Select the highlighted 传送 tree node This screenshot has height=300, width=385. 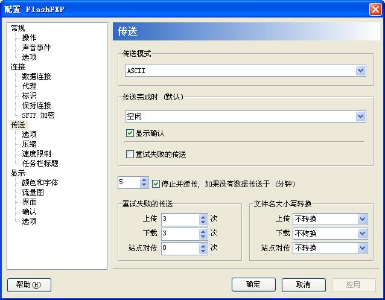pos(17,125)
